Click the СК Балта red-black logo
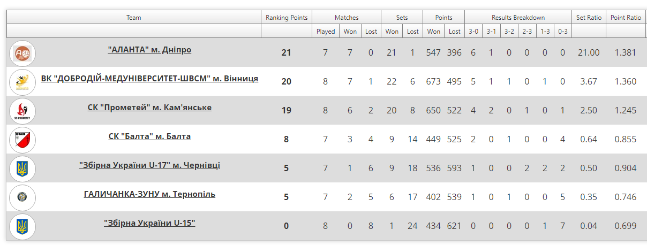The width and height of the screenshot is (647, 245). click(22, 140)
